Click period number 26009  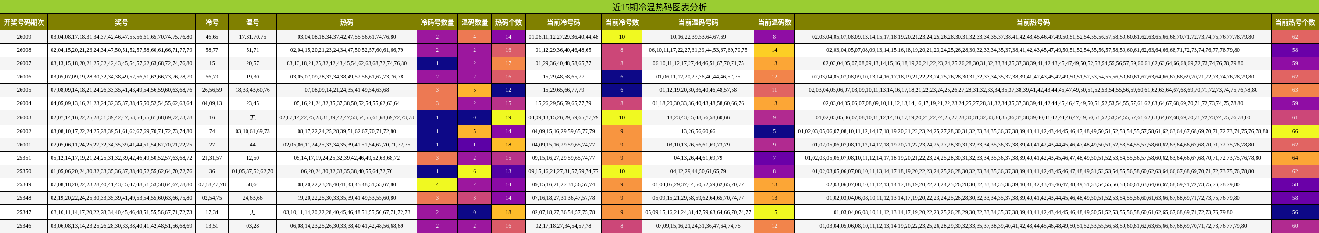click(x=23, y=37)
